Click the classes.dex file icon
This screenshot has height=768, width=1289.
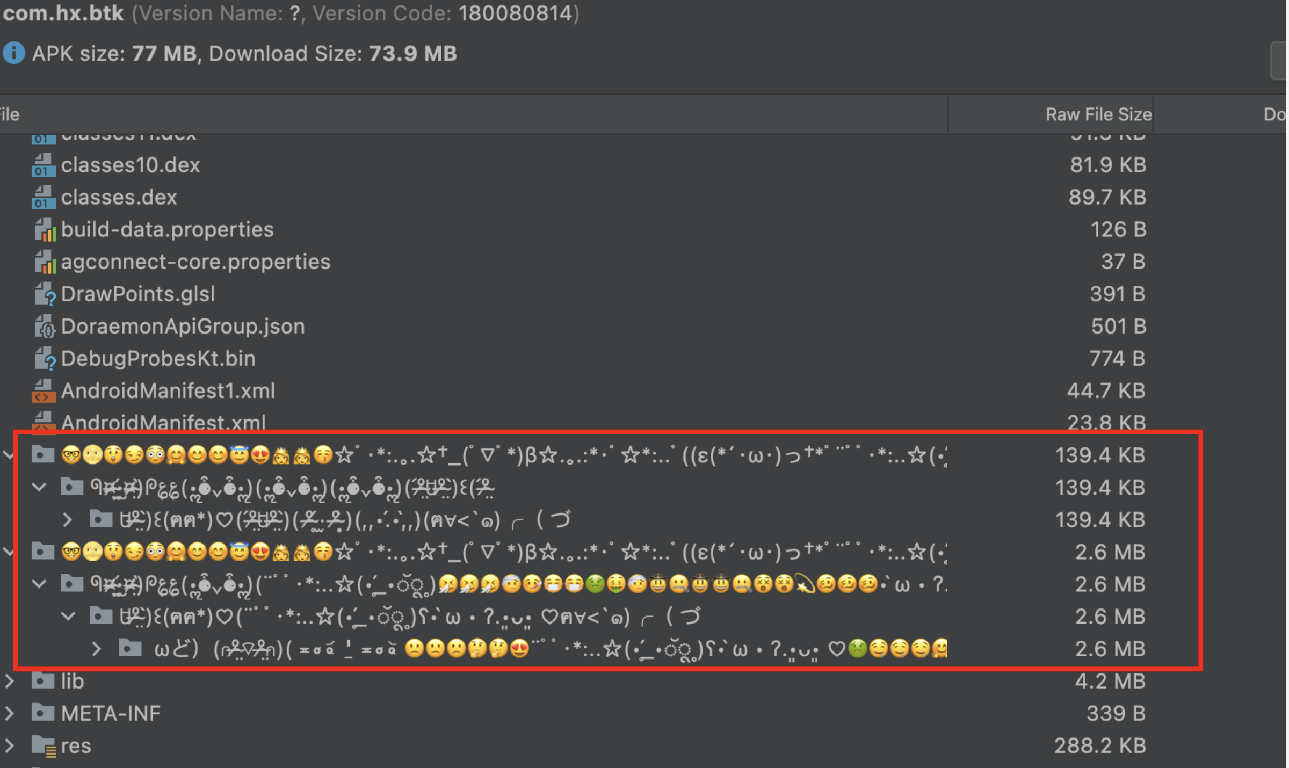(44, 197)
